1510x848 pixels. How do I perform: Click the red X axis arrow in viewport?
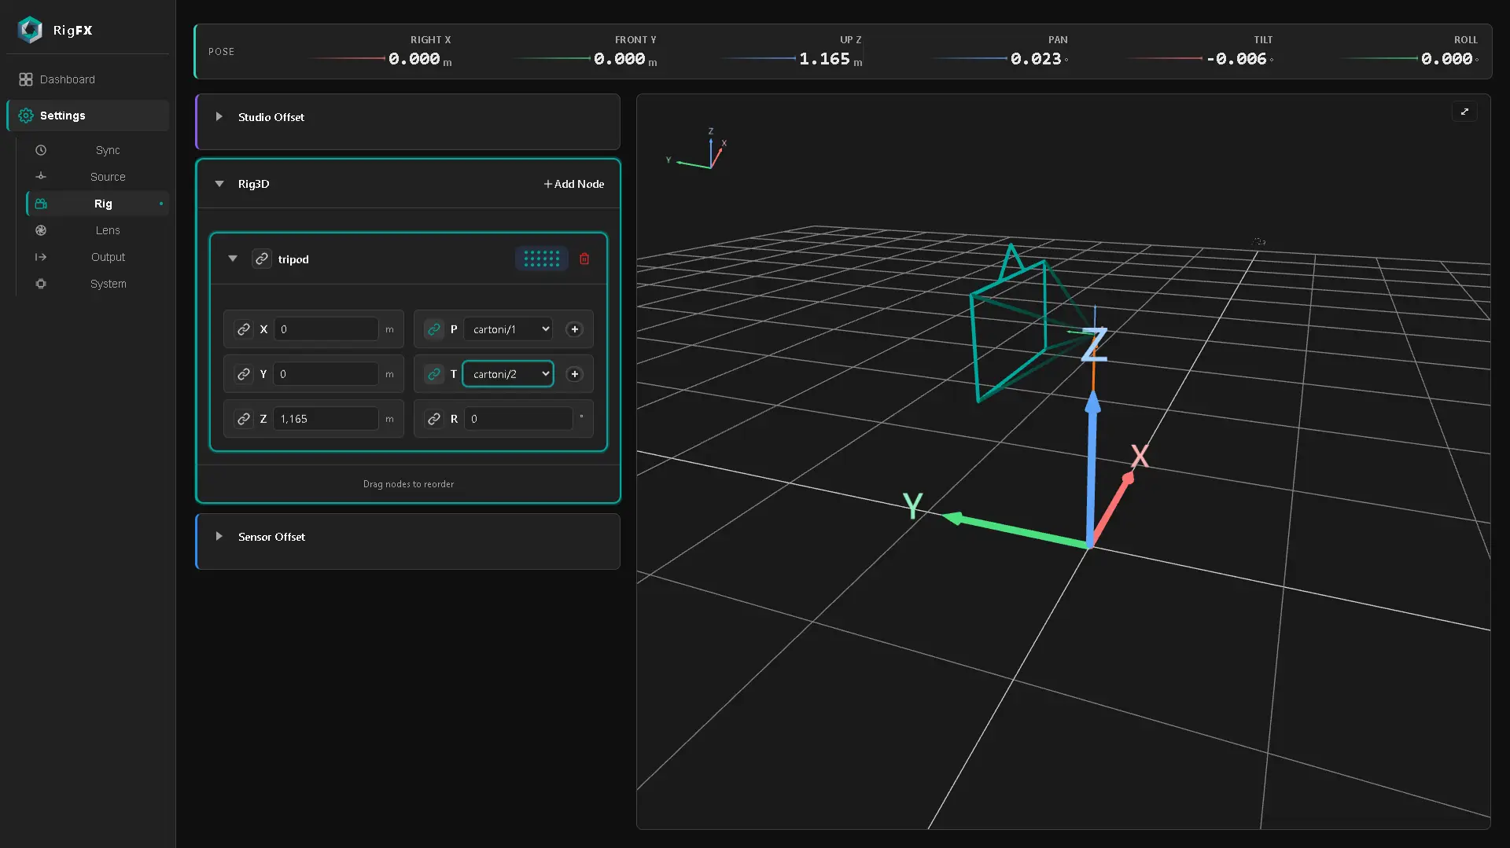coord(1112,508)
